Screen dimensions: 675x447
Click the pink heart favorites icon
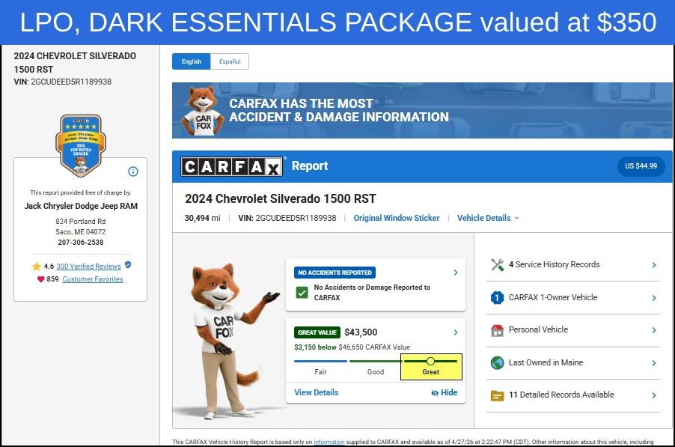tap(41, 279)
